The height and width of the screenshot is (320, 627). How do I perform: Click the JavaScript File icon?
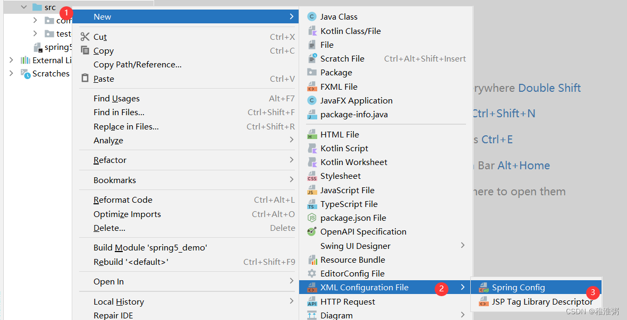[x=312, y=190]
